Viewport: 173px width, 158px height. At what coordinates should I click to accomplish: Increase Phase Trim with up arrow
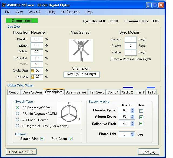pos(132,133)
